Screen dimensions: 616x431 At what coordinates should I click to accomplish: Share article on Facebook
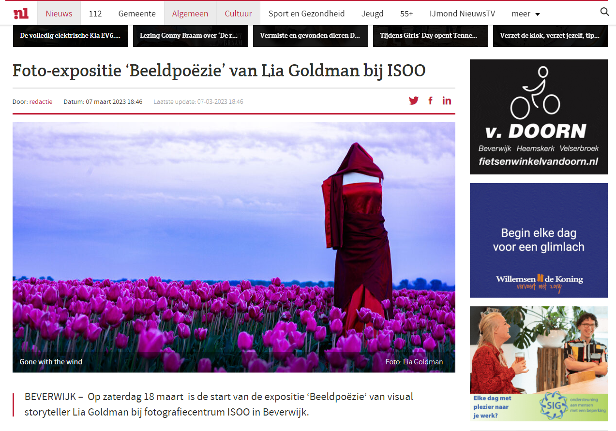[x=430, y=101]
